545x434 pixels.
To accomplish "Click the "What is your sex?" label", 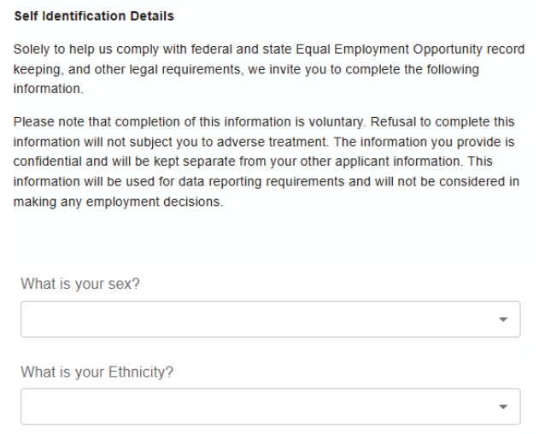I will click(x=80, y=284).
